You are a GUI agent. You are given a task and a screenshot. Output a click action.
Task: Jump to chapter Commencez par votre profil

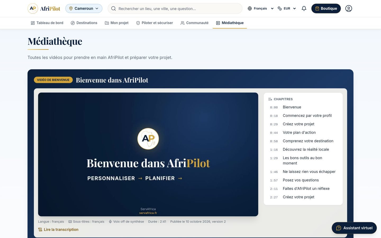pyautogui.click(x=303, y=116)
